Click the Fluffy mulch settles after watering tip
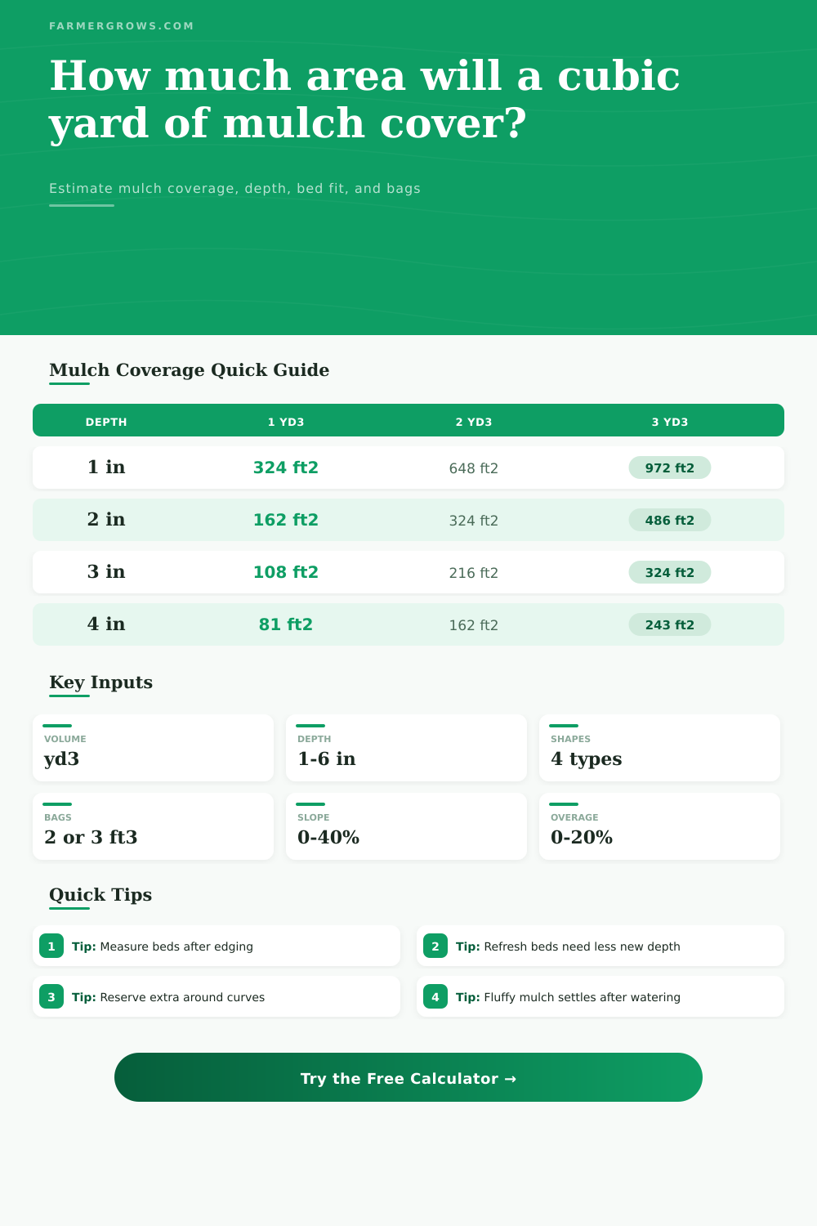The image size is (817, 1226). pos(600,996)
